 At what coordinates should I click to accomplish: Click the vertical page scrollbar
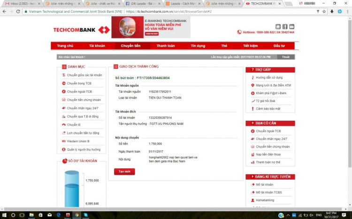click(350, 94)
